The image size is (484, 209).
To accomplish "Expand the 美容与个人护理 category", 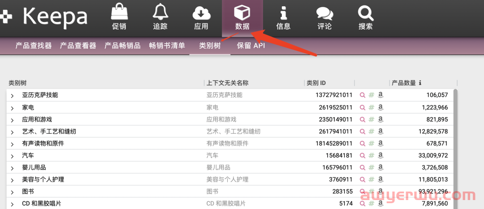I will (x=12, y=180).
